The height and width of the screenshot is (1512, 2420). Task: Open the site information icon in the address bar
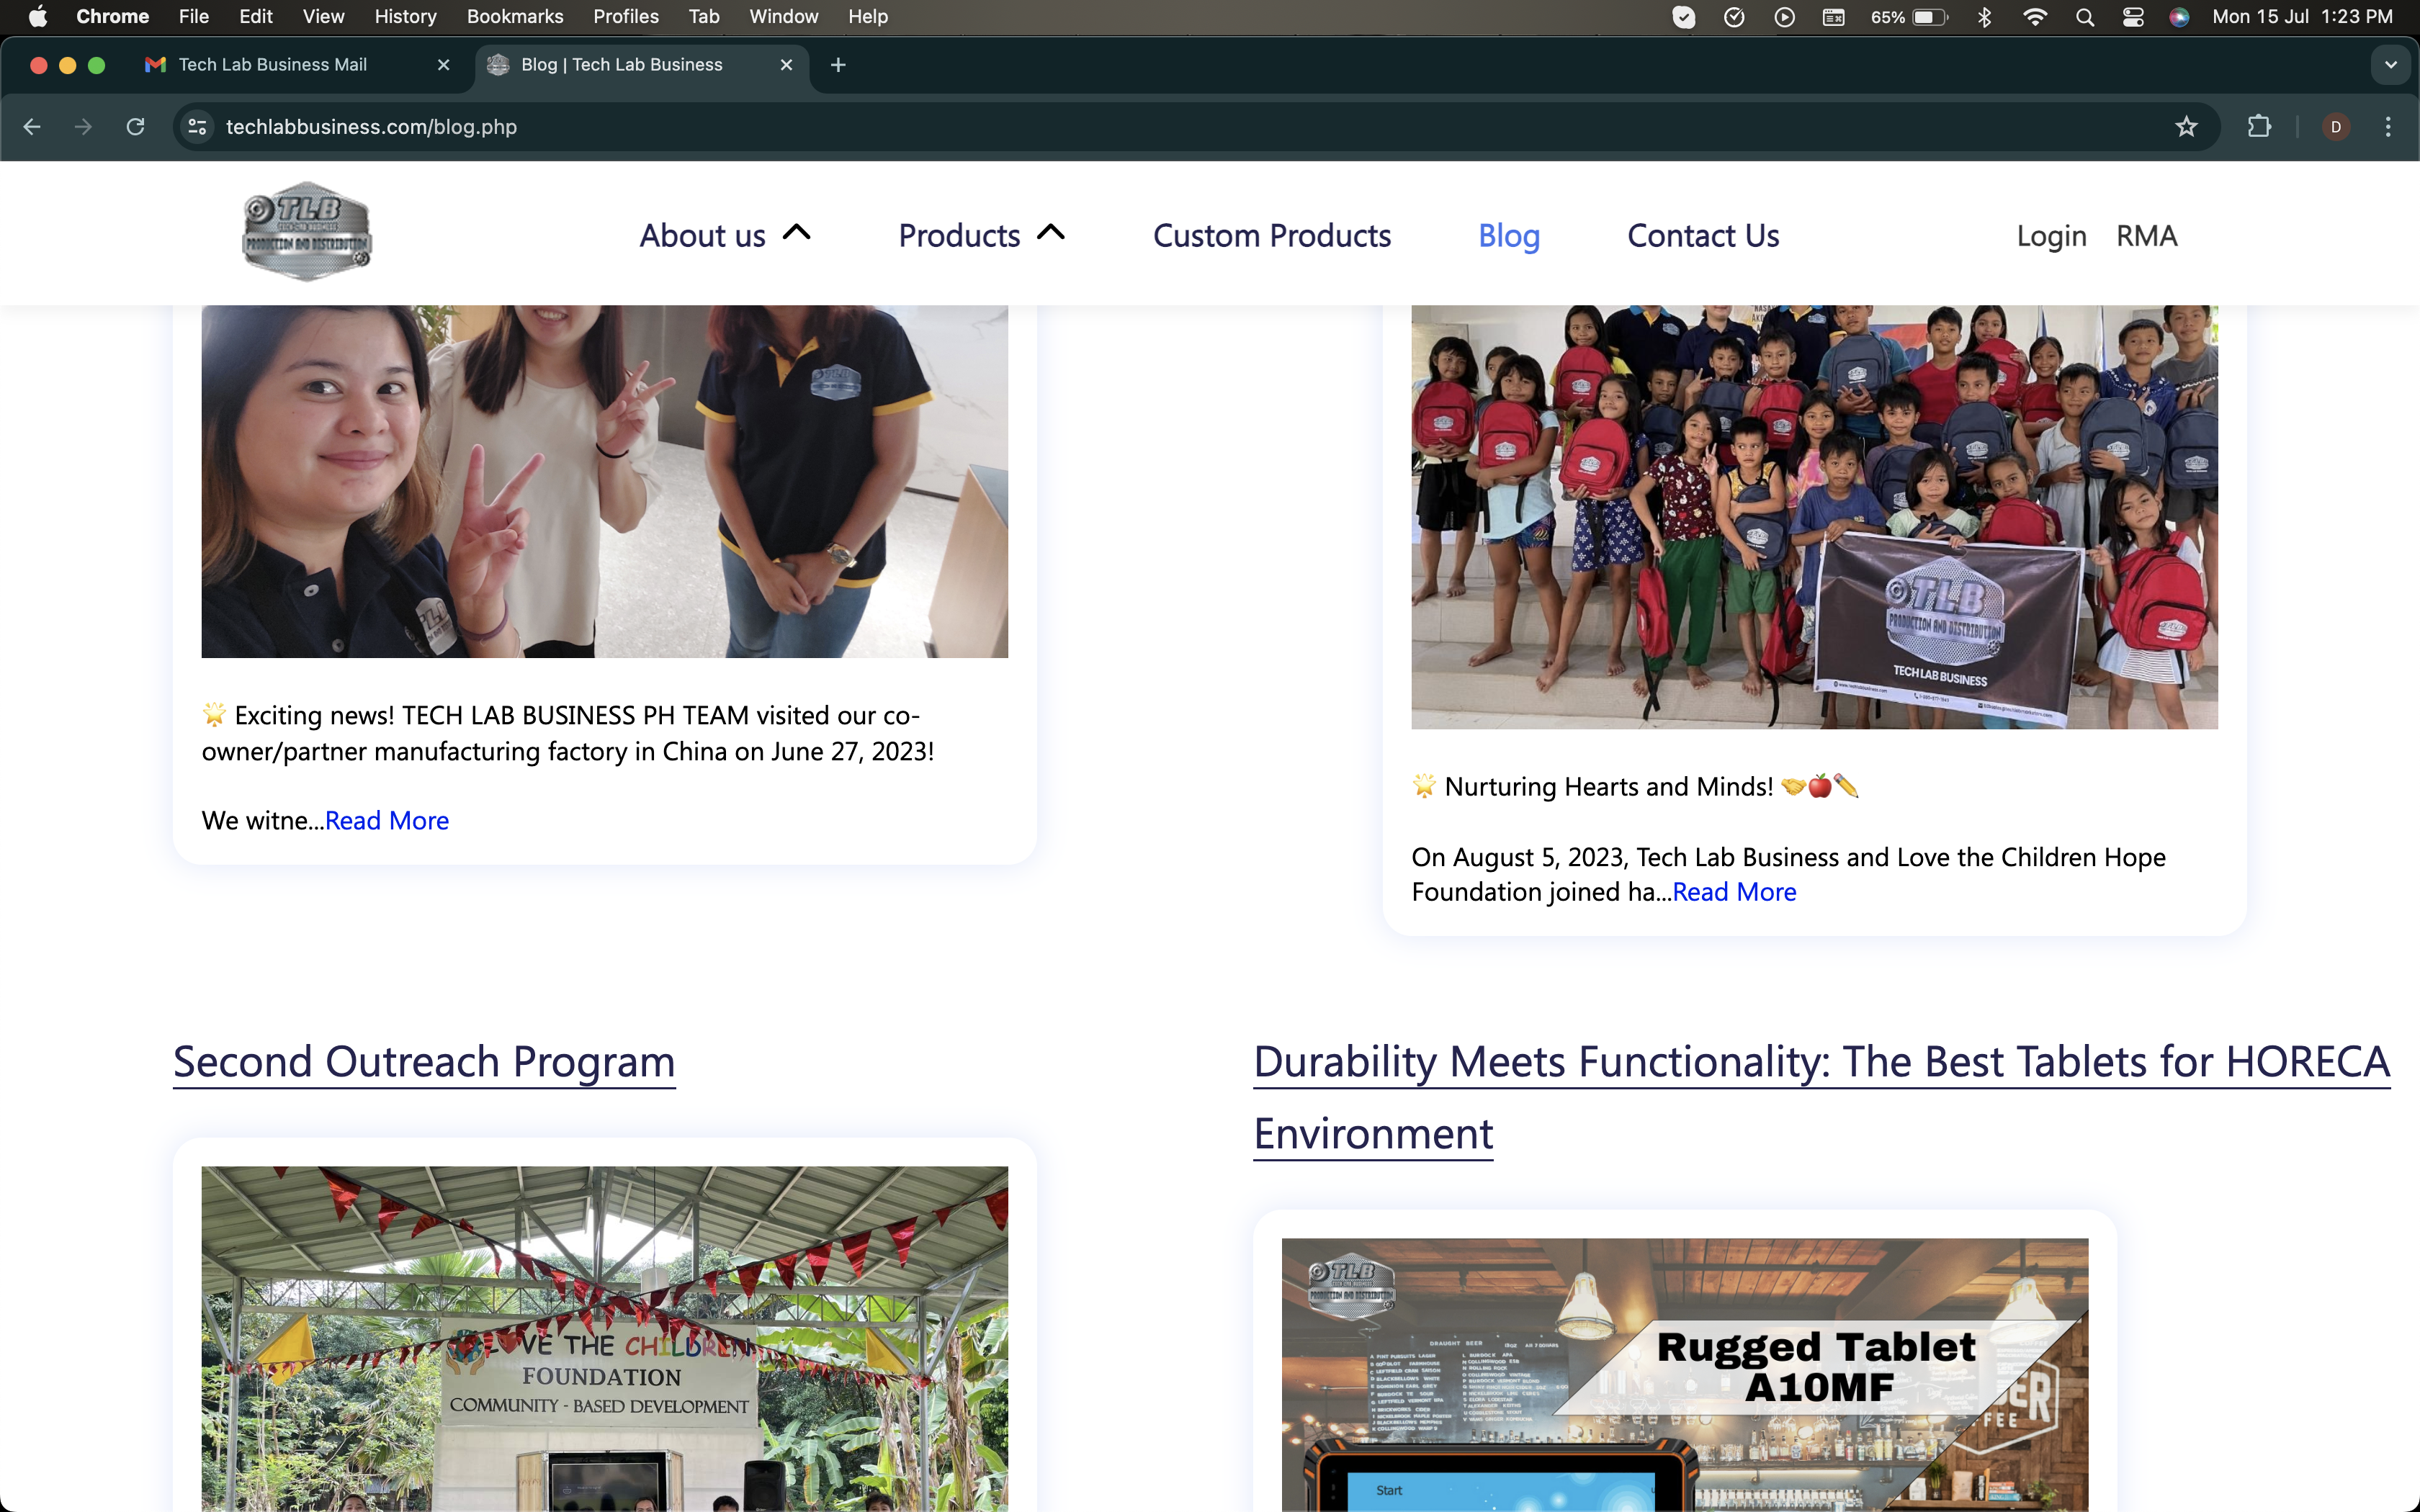click(x=198, y=127)
